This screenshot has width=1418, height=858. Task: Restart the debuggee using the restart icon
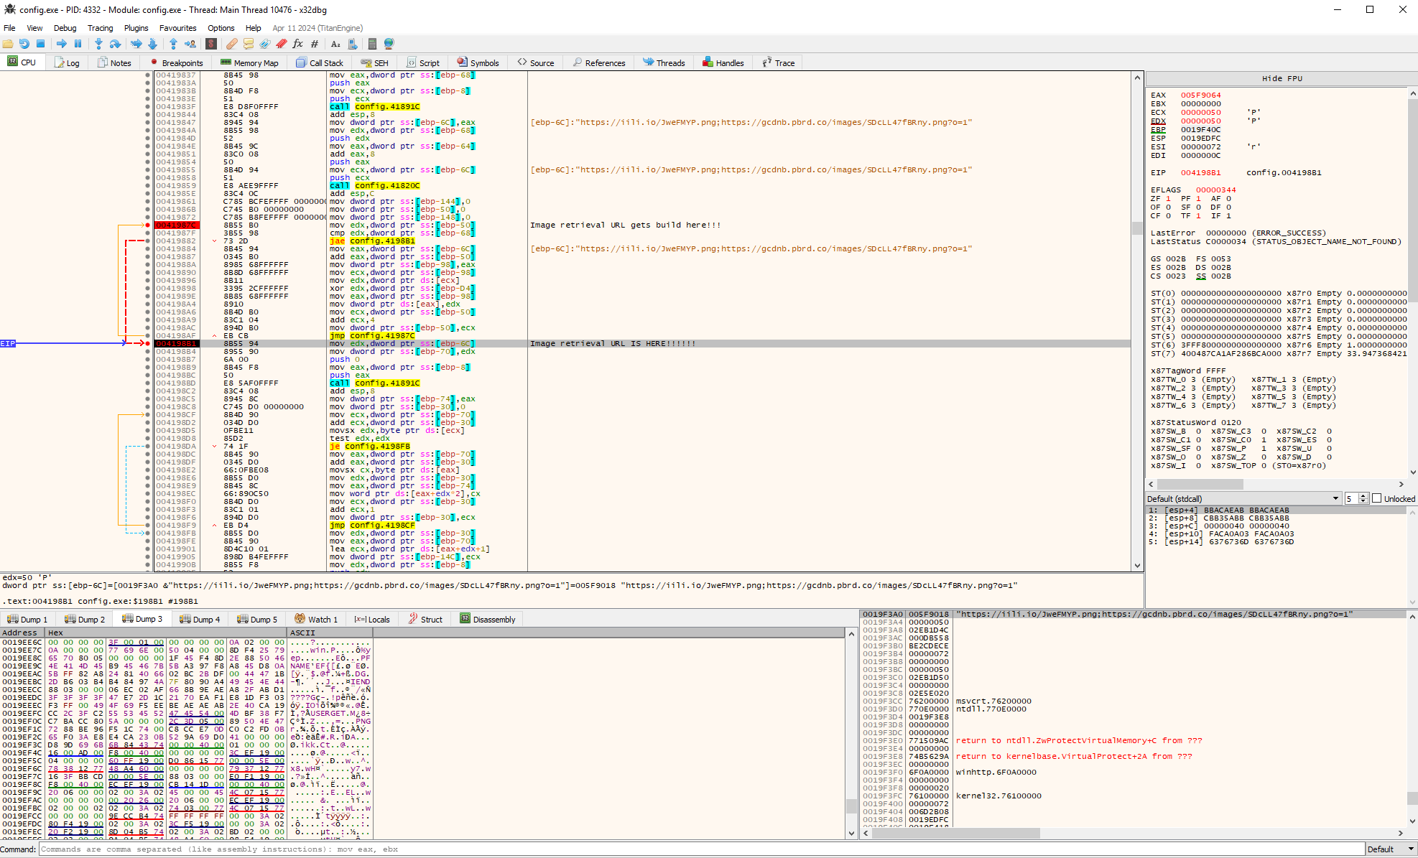[24, 44]
